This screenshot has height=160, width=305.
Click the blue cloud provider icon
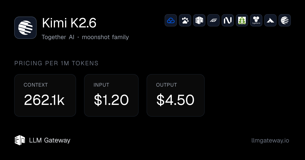pos(171,20)
